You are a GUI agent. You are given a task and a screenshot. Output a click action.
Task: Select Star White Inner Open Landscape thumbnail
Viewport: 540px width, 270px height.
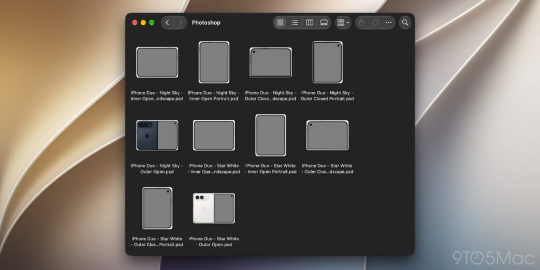point(214,136)
